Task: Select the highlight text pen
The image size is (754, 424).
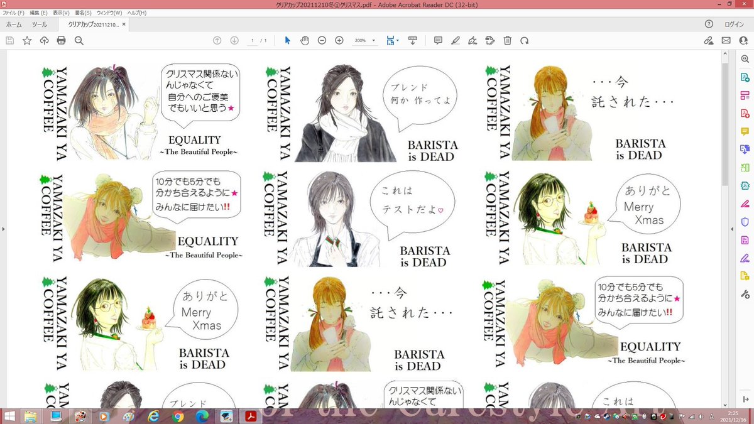Action: [x=456, y=40]
